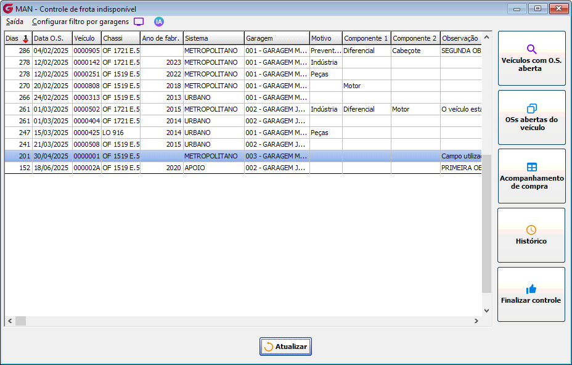Click vertical scrollbar up arrow
This screenshot has height=365, width=572.
(x=486, y=37)
